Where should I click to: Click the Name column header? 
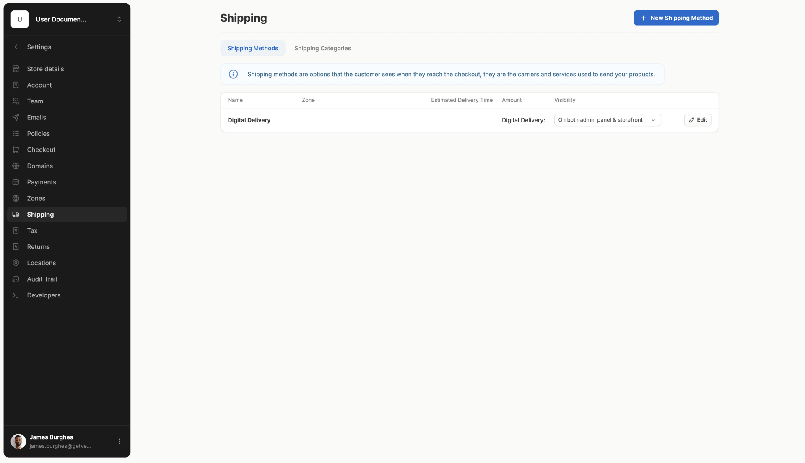pyautogui.click(x=235, y=100)
